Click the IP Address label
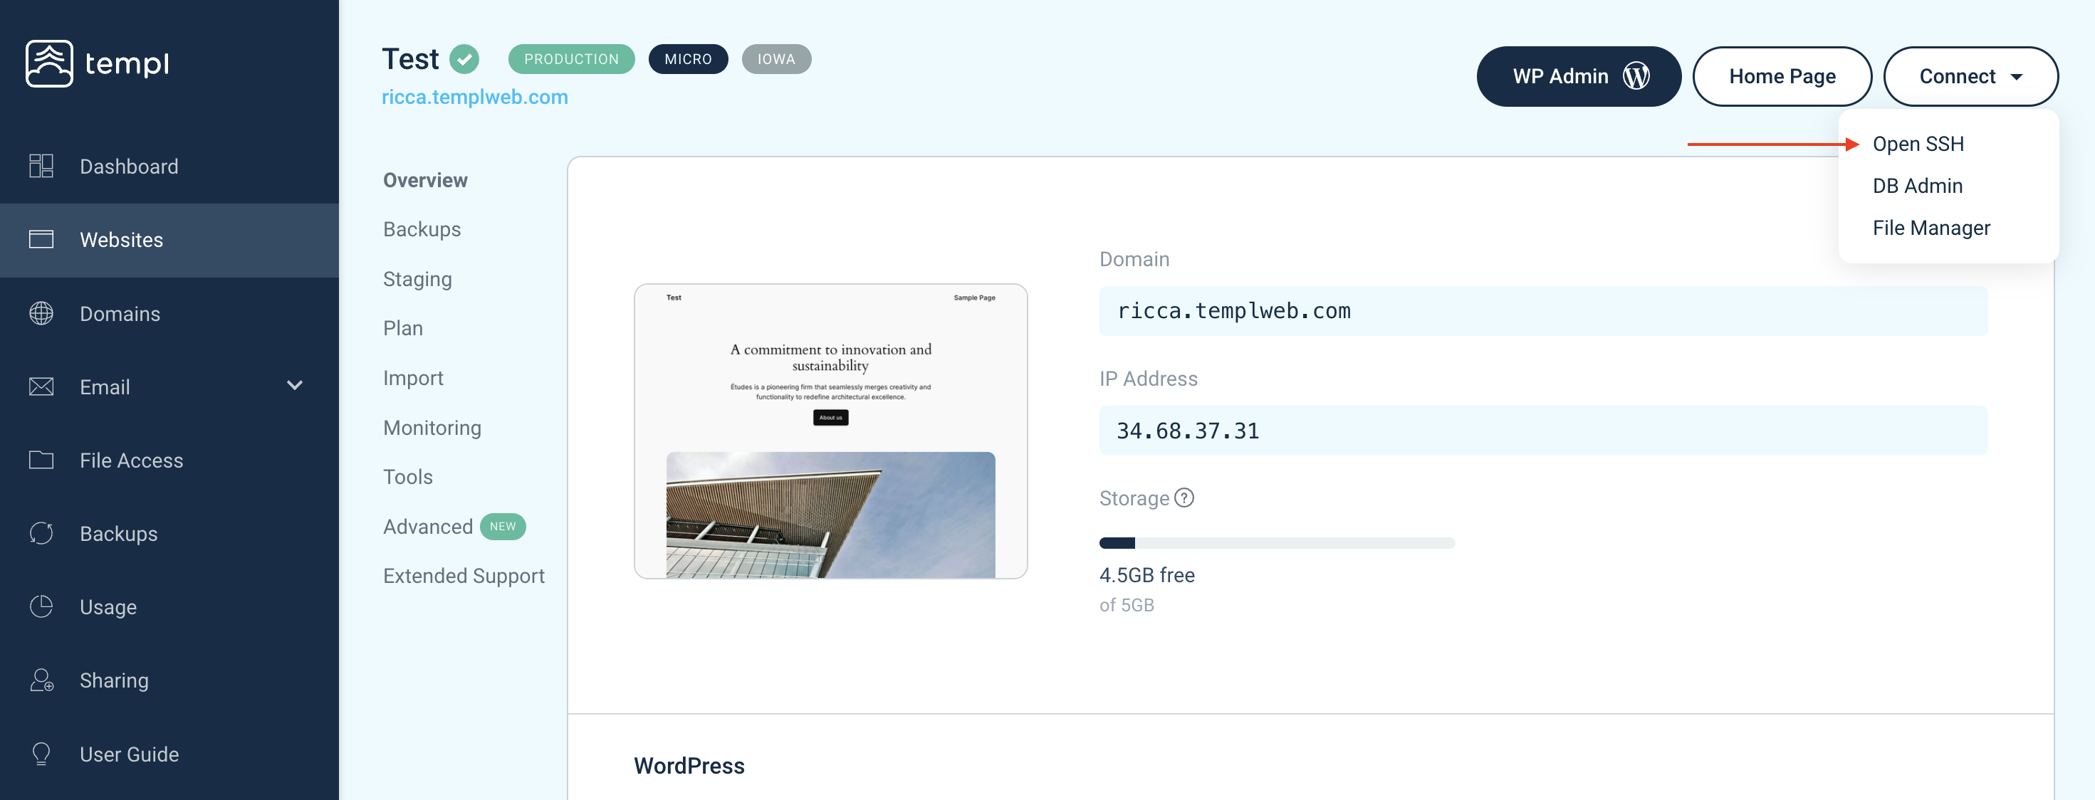 pos(1149,379)
